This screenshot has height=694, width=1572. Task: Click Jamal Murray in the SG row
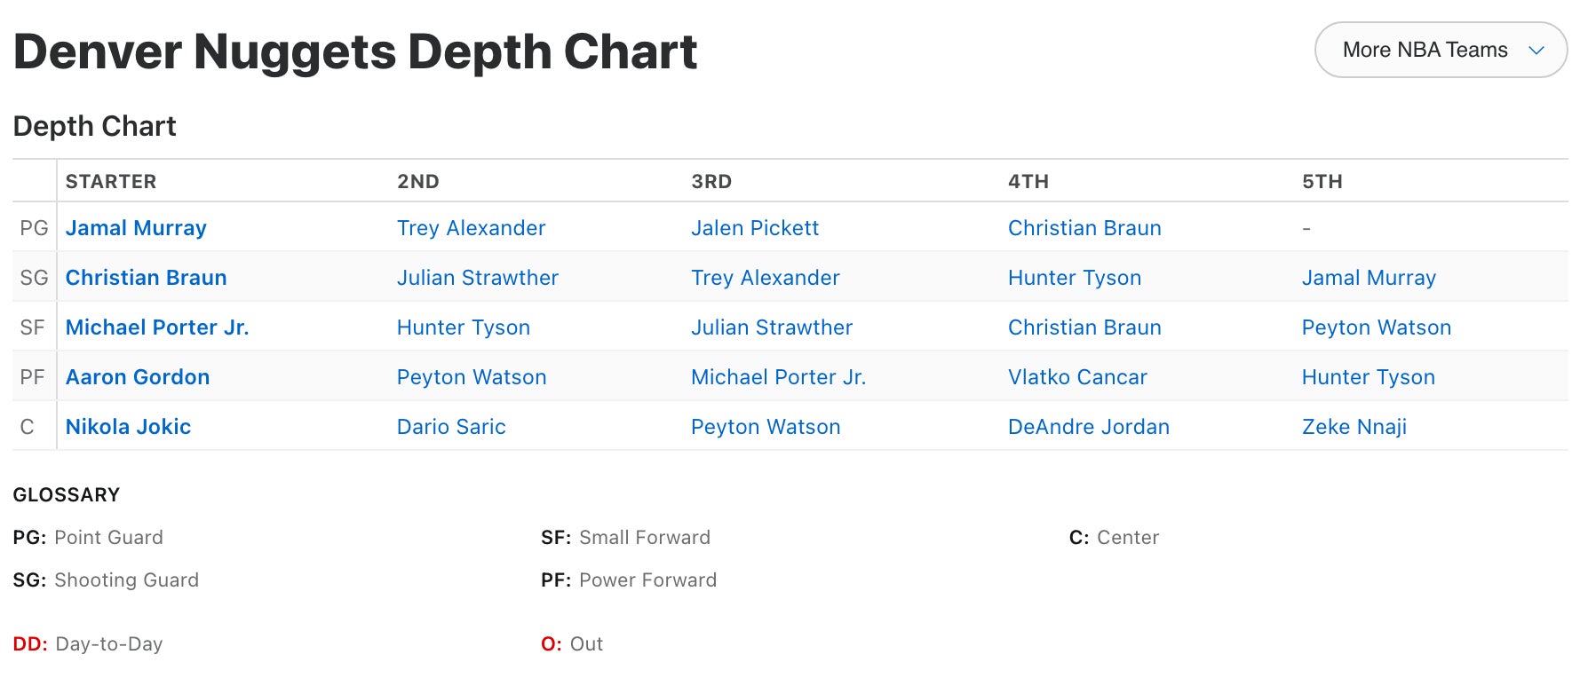click(x=1368, y=278)
